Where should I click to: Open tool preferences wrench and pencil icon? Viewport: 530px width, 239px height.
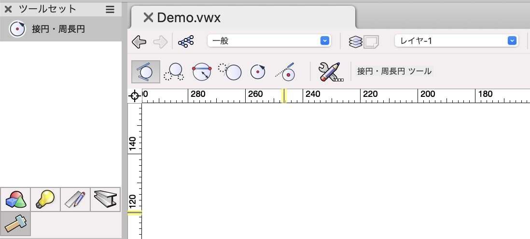pyautogui.click(x=331, y=72)
